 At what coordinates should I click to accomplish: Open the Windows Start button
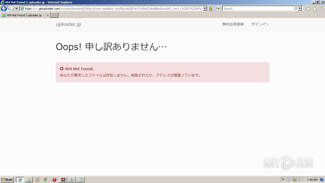(7, 180)
